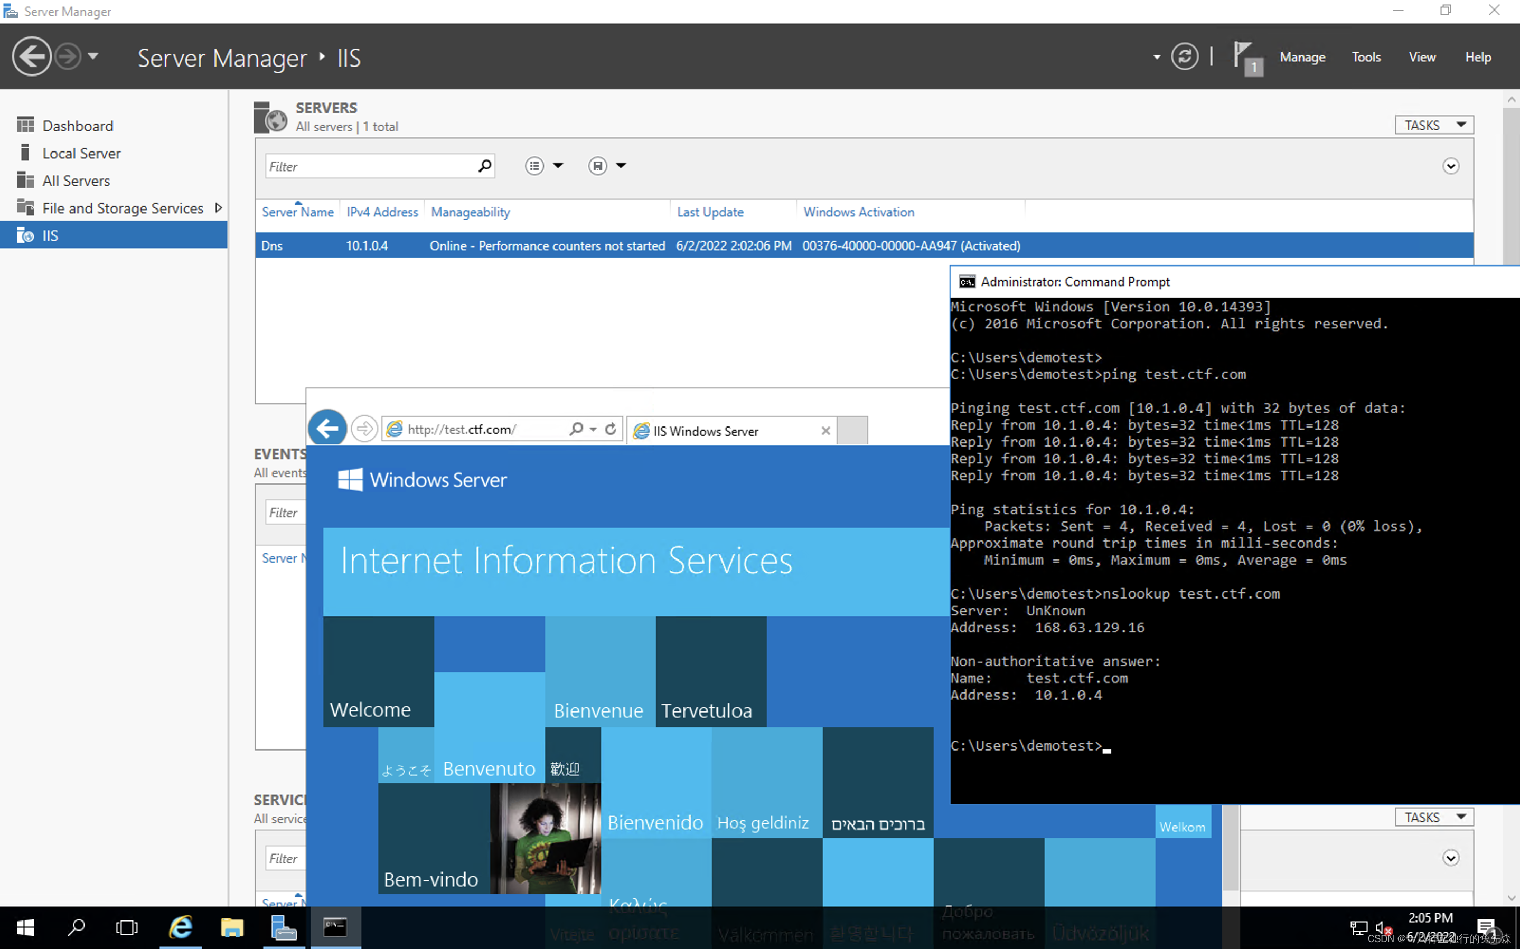Click the Services Filter text box
This screenshot has width=1520, height=949.
286,859
